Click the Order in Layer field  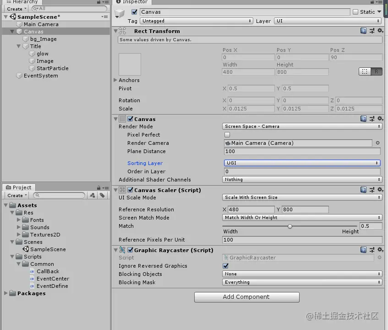point(302,171)
